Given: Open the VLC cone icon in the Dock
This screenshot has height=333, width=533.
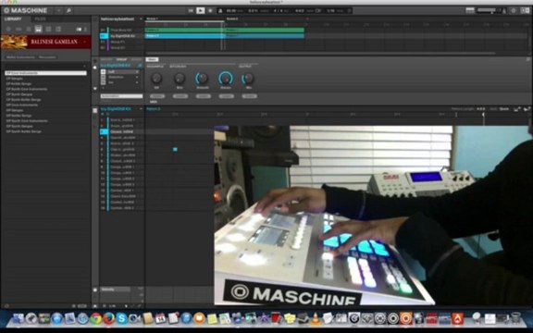Looking at the screenshot, I should (316, 318).
